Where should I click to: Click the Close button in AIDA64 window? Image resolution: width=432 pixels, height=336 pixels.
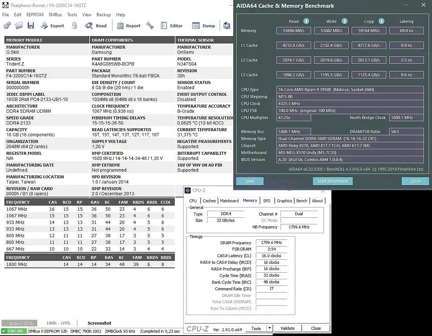click(x=415, y=181)
